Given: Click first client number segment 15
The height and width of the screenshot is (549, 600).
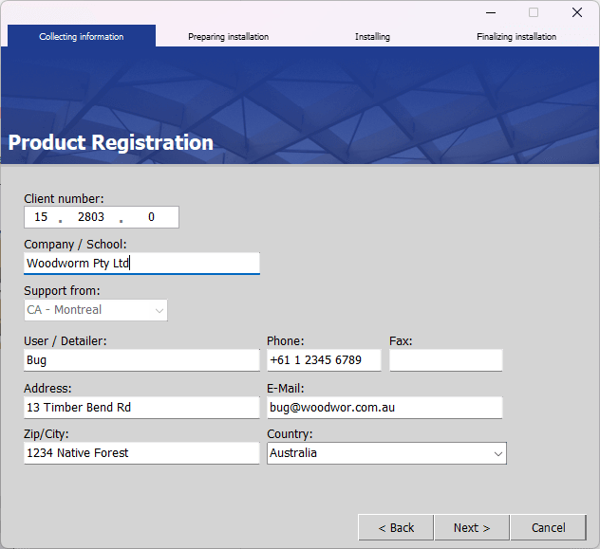Looking at the screenshot, I should tap(41, 217).
